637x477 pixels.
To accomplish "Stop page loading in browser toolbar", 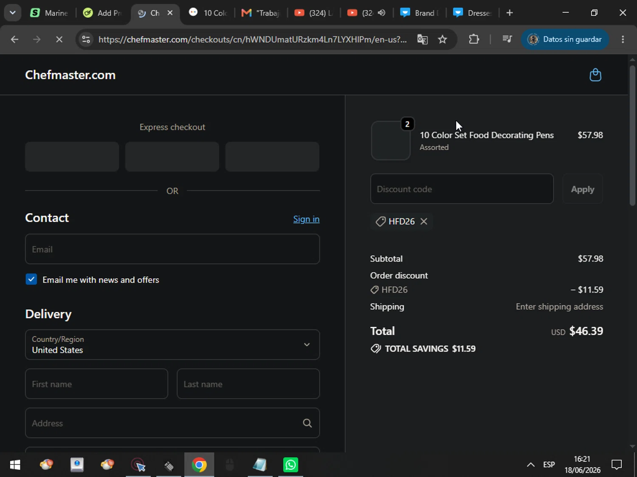I will (59, 39).
